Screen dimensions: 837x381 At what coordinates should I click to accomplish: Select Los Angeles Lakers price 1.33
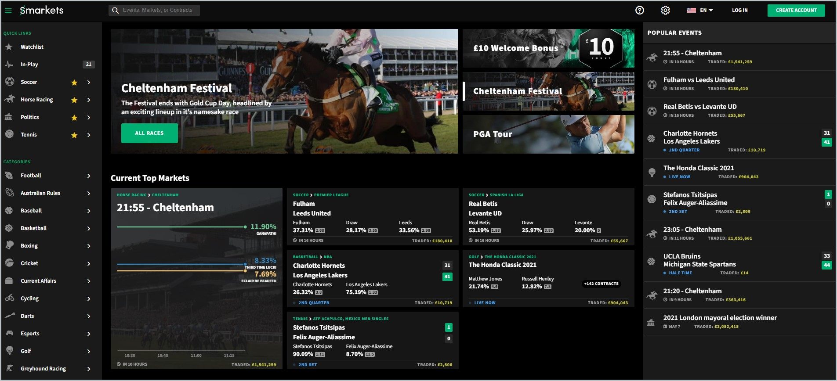coord(373,292)
